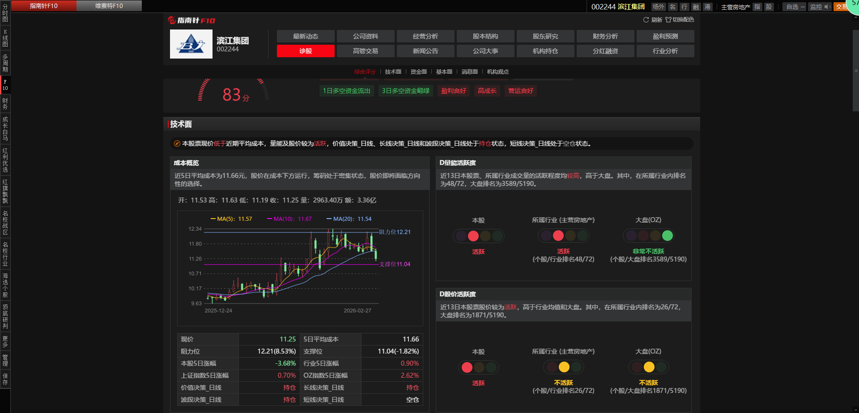The image size is (859, 413).
Task: Click the 盈利良好 red tag
Action: tap(454, 91)
